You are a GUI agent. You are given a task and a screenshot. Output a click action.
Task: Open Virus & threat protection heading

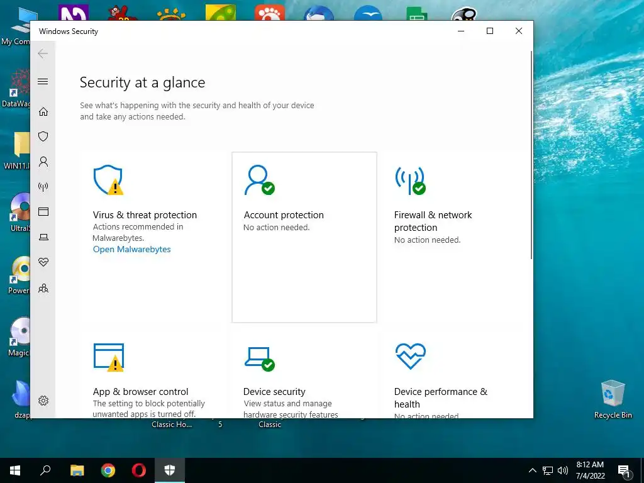(x=145, y=215)
